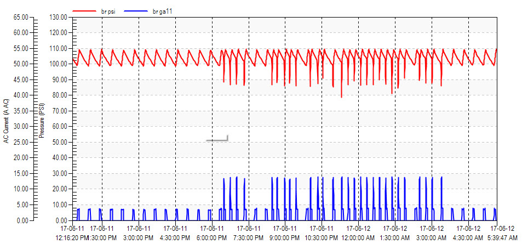
Task: Click the 90.00 tick on Pressure axis
Action: tap(60, 80)
